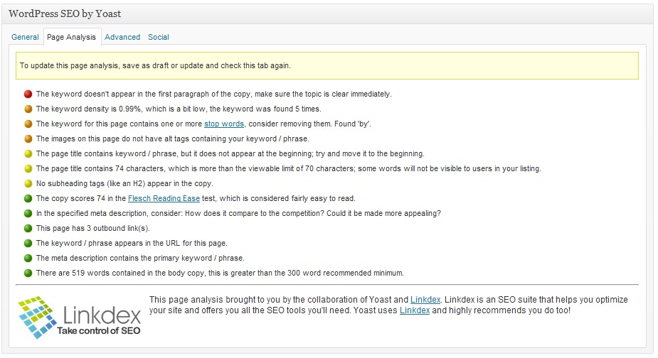Click the orange bullet for keyword density

pos(28,109)
